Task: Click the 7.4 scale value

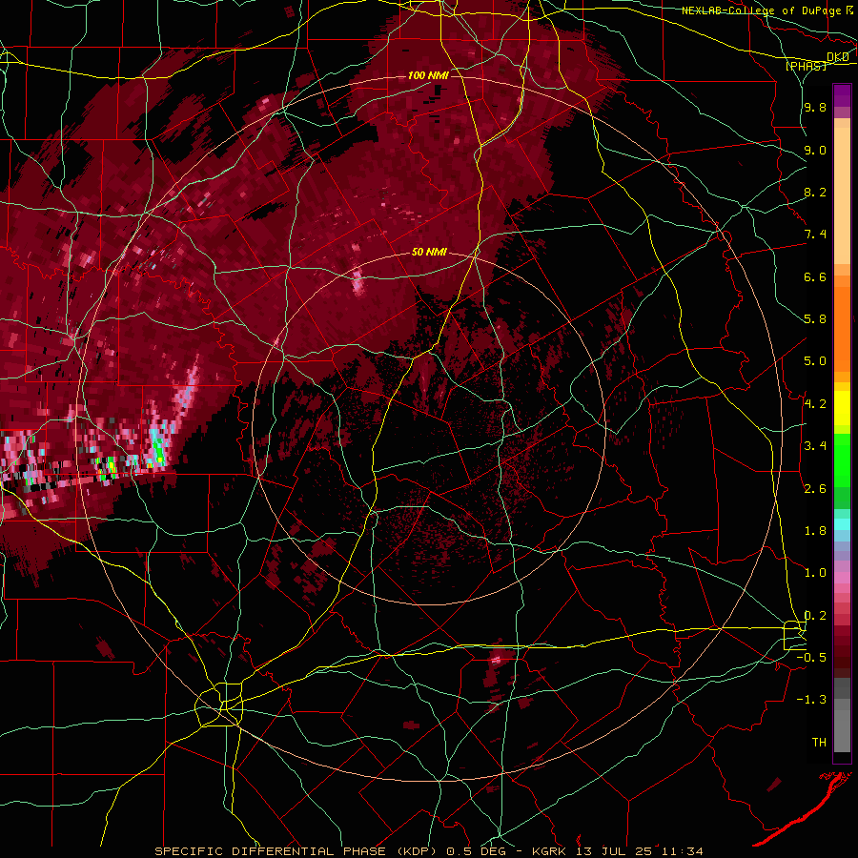Action: coord(815,235)
